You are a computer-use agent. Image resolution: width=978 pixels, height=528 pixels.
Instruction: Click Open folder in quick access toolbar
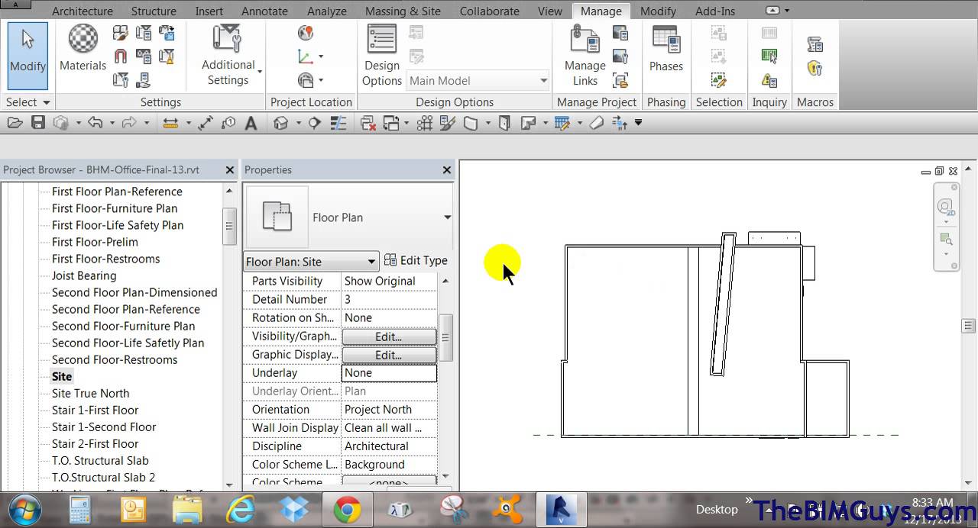point(15,123)
